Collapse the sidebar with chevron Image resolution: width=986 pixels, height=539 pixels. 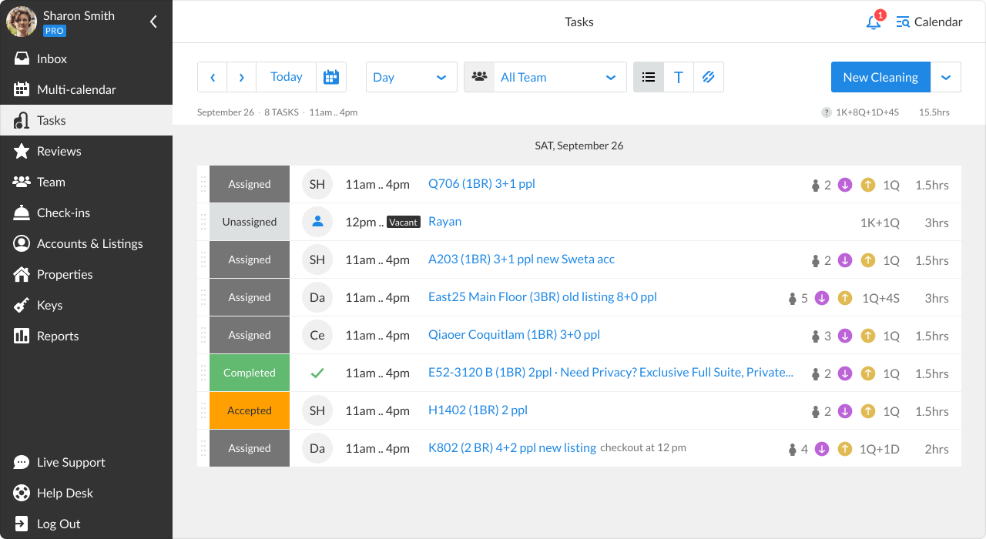(x=153, y=22)
